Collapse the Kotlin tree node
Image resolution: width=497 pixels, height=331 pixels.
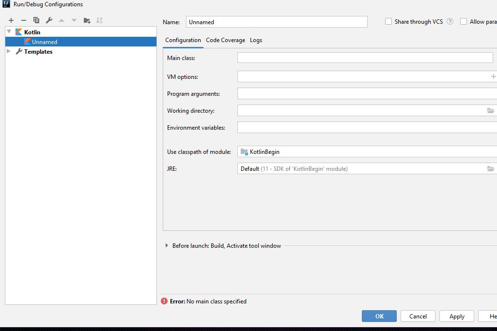(x=9, y=31)
